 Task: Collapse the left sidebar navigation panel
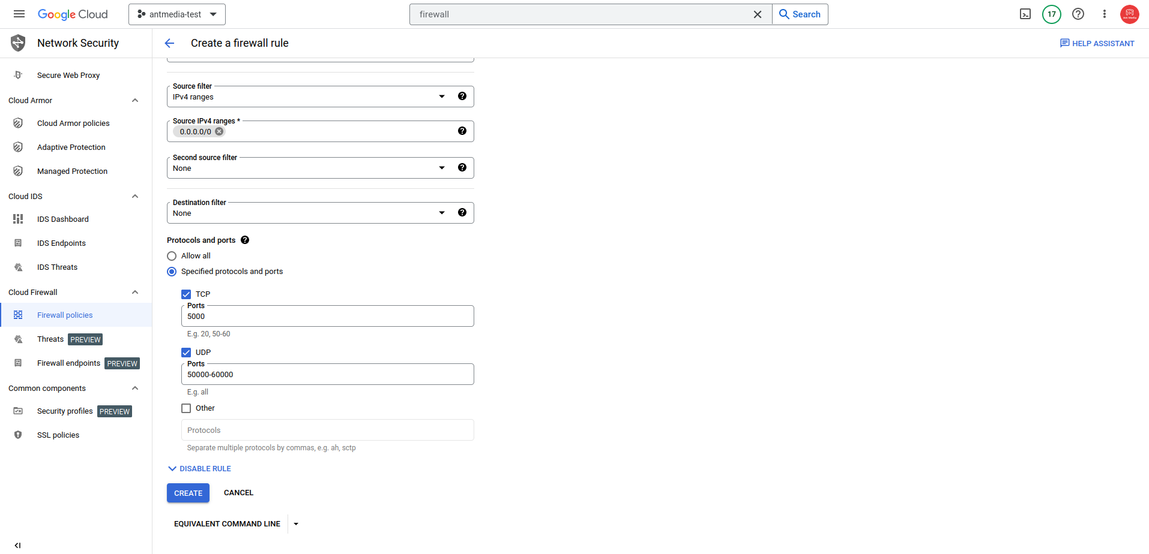[x=17, y=545]
